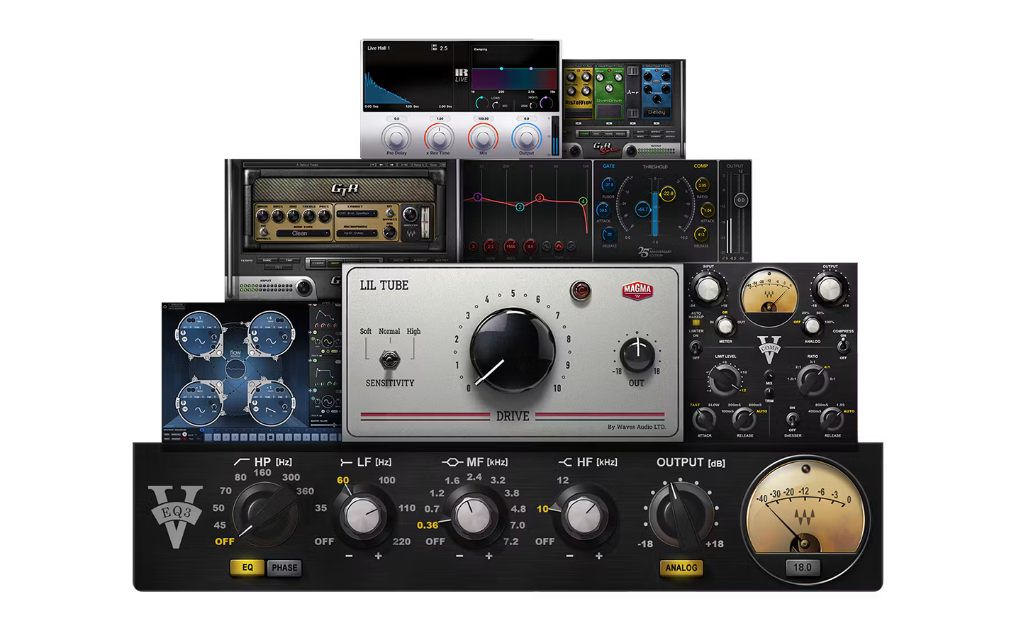Screen dimensions: 1021x638
Task: Toggle the Auto Makeup button on V-Comp
Action: [696, 323]
